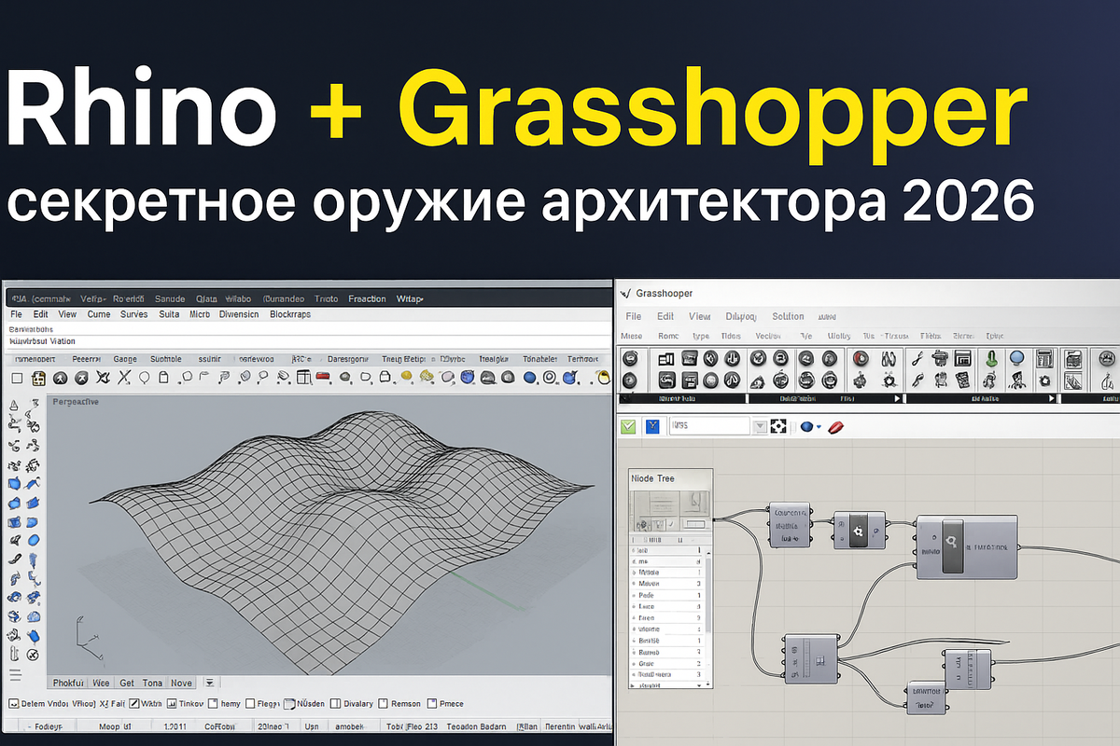Viewport: 1120px width, 746px height.
Task: Click the blue balloon icon in Grasshopper ribbon
Action: pos(1017,357)
